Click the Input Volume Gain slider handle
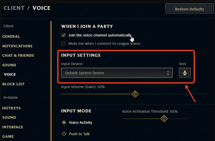Viewport: 215px width, 141px height. point(135,94)
